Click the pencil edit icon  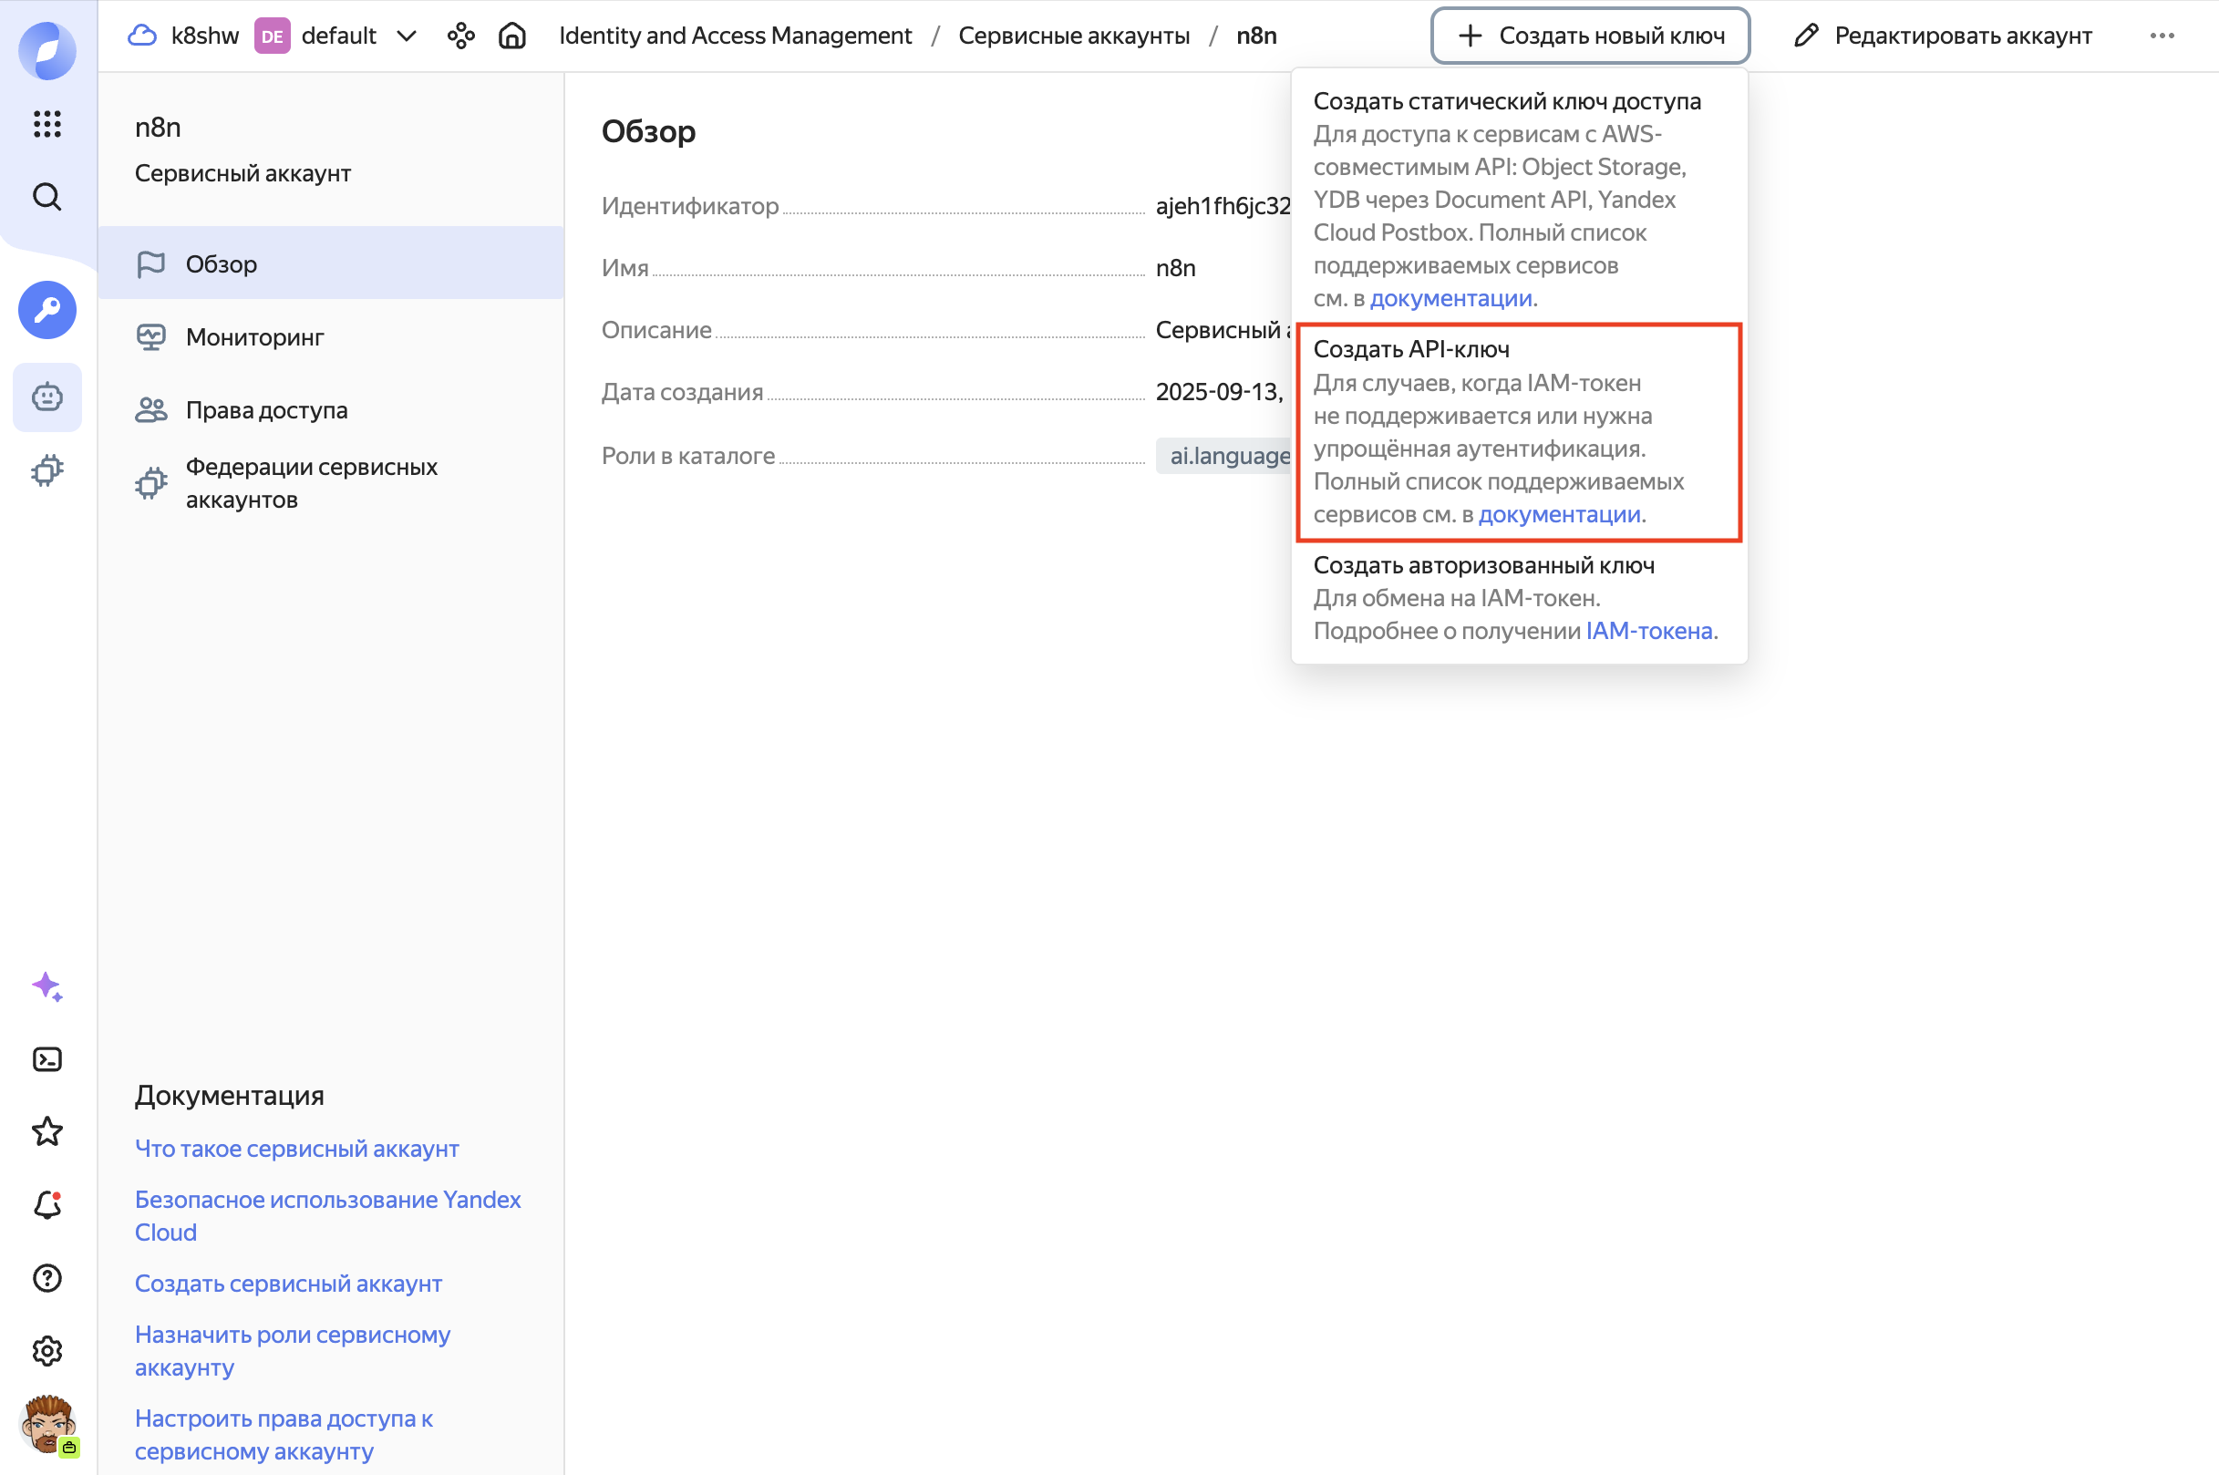click(x=1806, y=36)
